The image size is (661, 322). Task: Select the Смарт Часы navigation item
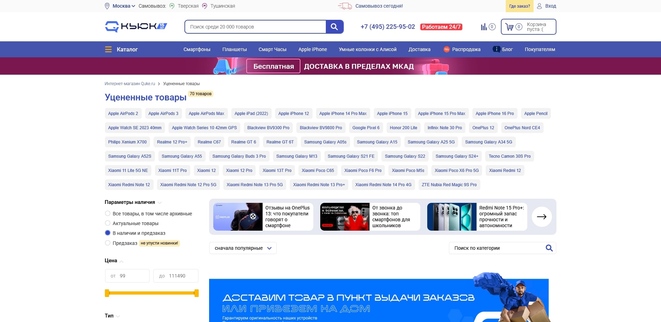[272, 49]
